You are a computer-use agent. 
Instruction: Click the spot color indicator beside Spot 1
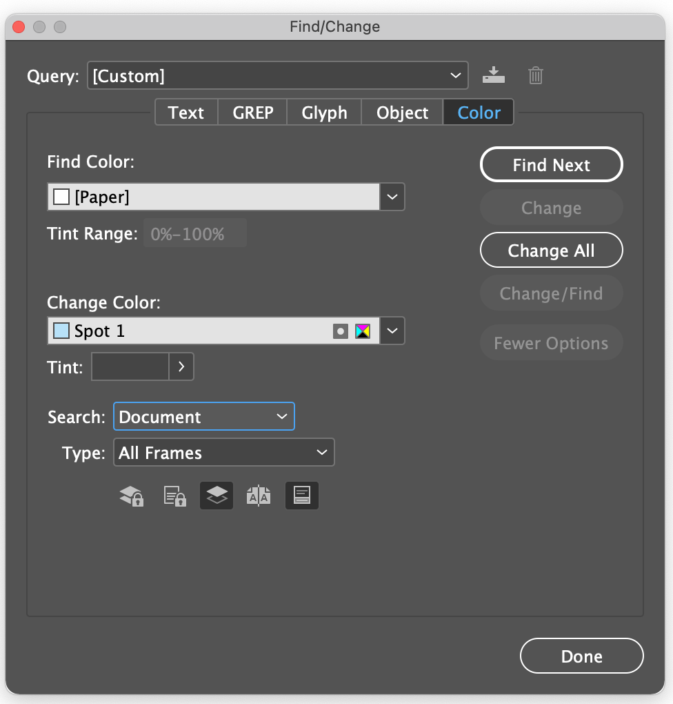tap(340, 331)
